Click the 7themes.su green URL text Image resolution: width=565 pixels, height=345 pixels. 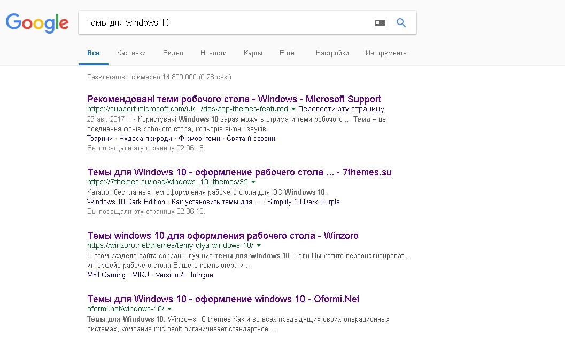point(167,182)
